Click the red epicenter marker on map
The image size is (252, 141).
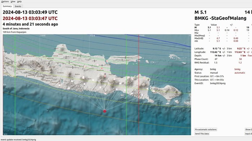tap(105, 111)
